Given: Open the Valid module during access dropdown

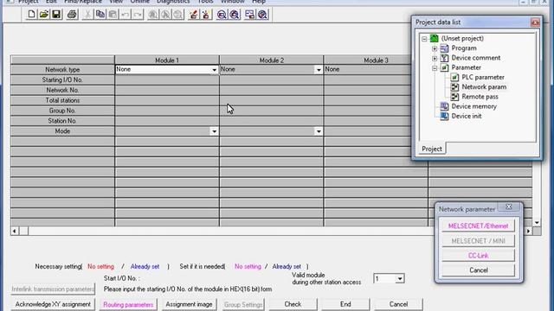Looking at the screenshot, I should (400, 279).
